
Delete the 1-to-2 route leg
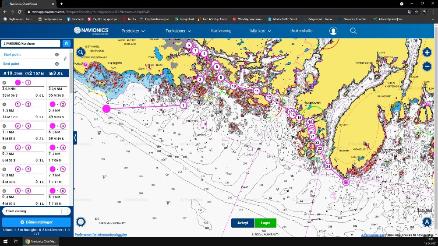[4, 104]
